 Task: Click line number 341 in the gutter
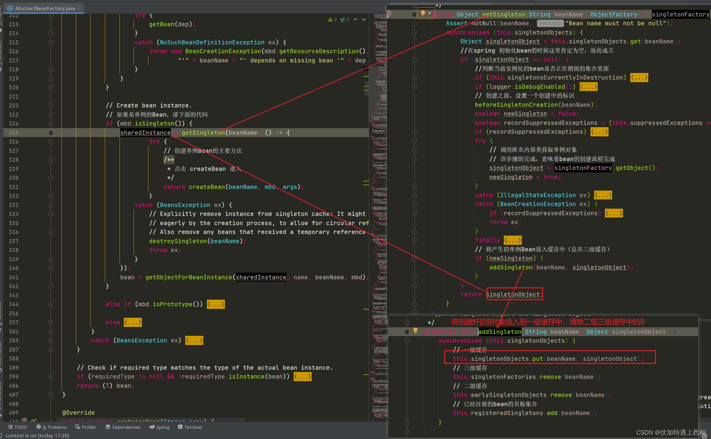click(14, 277)
